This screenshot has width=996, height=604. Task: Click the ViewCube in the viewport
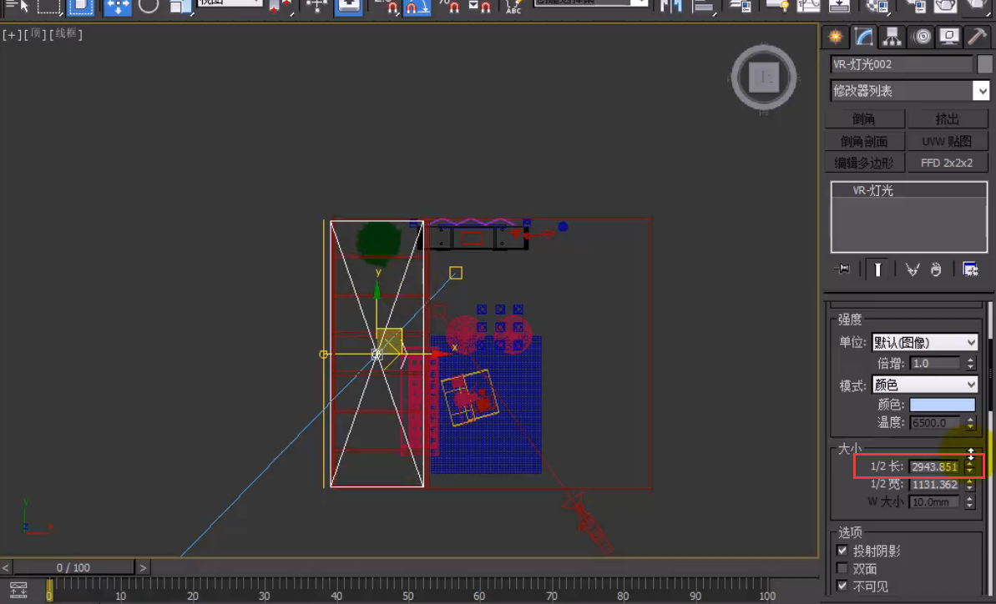(763, 78)
